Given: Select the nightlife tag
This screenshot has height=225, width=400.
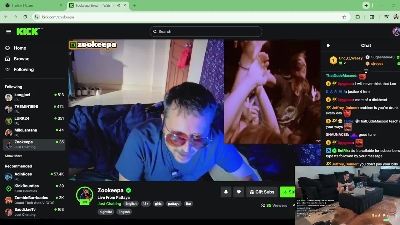Looking at the screenshot, I should pyautogui.click(x=106, y=212).
